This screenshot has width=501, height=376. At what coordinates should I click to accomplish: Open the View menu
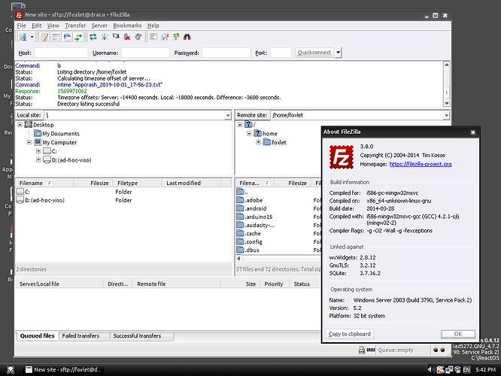[x=53, y=26]
